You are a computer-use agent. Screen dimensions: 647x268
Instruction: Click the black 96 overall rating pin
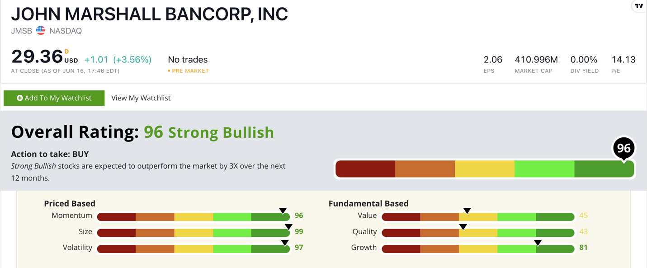pyautogui.click(x=624, y=149)
